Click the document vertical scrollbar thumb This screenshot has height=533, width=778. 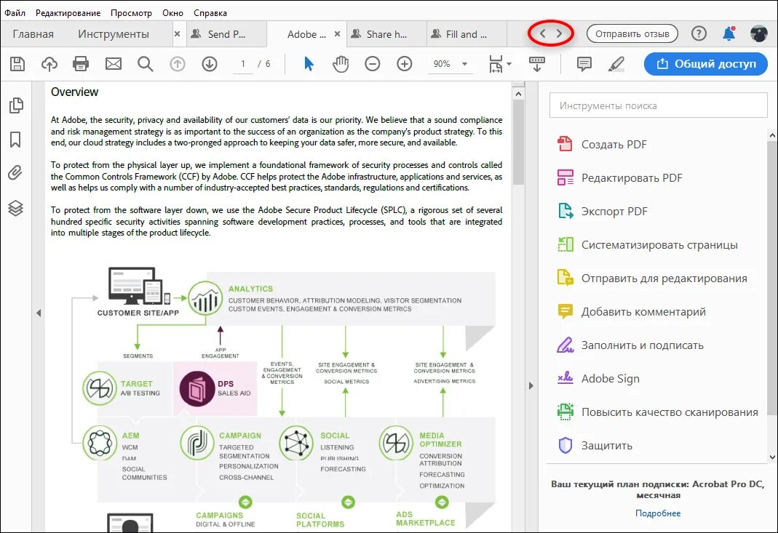click(518, 143)
